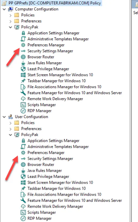138x222 pixels.
Task: Expand Preferences under User Configuration
Action: [10, 129]
